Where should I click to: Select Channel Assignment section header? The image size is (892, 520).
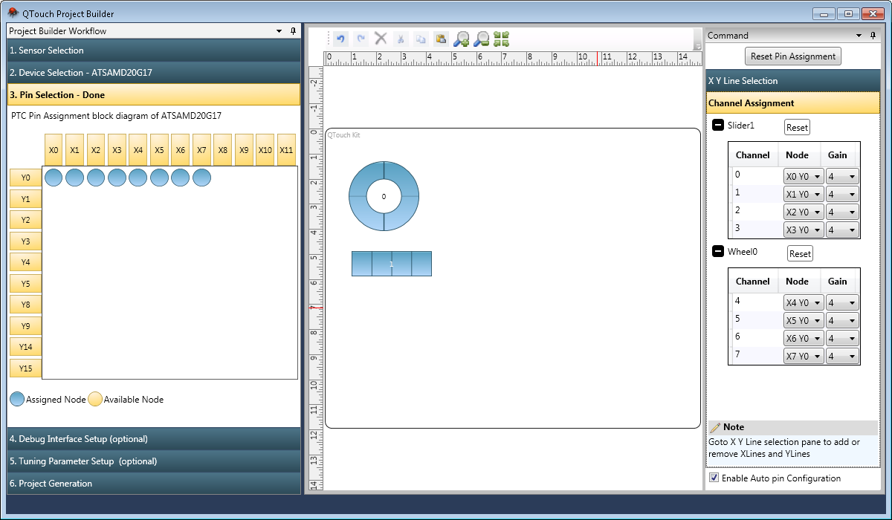pos(792,103)
